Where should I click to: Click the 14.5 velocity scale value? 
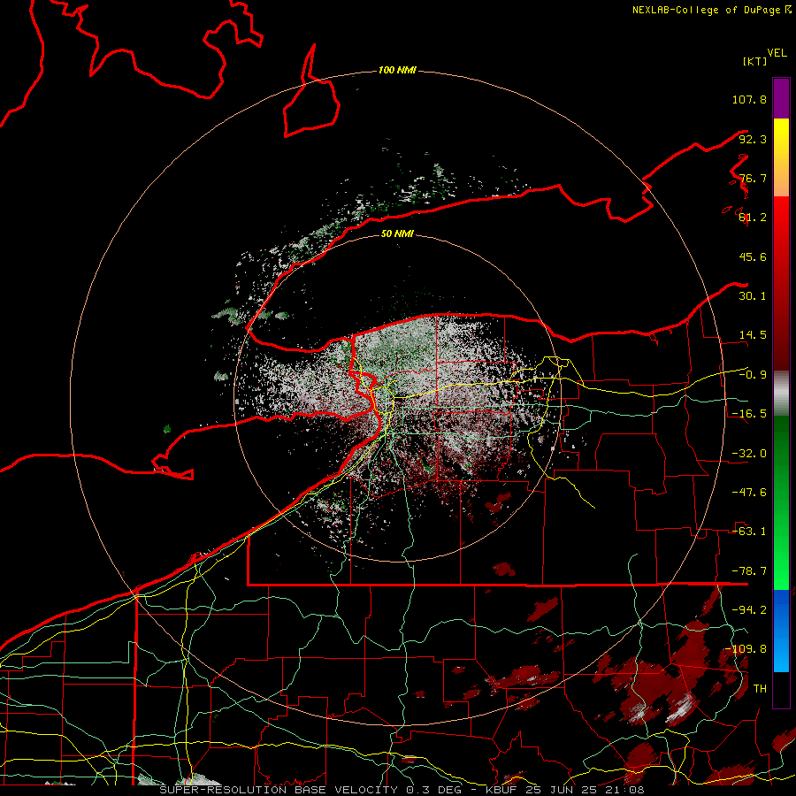pyautogui.click(x=753, y=335)
